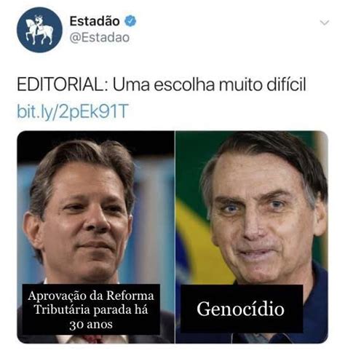345x356 pixels.
Task: Open the Estadão horse-rider profile avatar
Action: pos(39,30)
